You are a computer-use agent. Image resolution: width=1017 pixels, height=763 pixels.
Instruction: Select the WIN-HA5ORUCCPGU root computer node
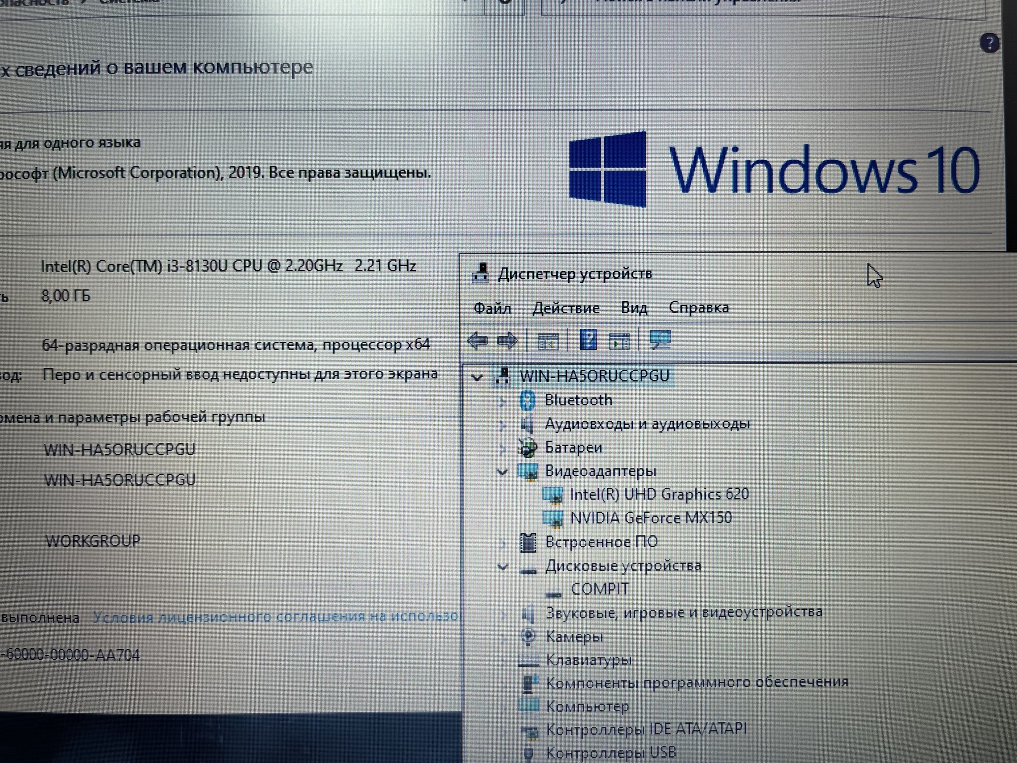coord(594,376)
